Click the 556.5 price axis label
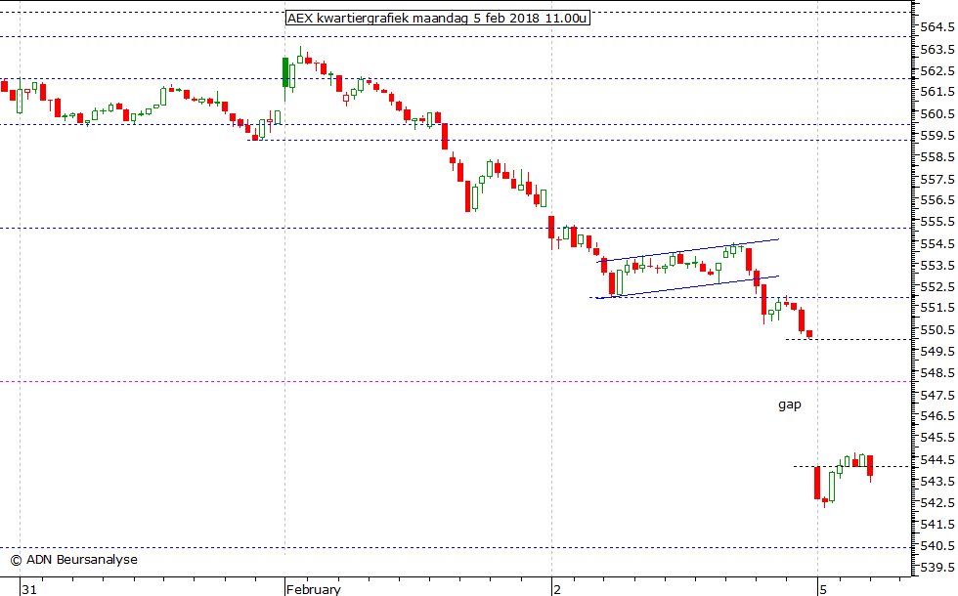Screen dimensions: 958x596 tap(937, 200)
